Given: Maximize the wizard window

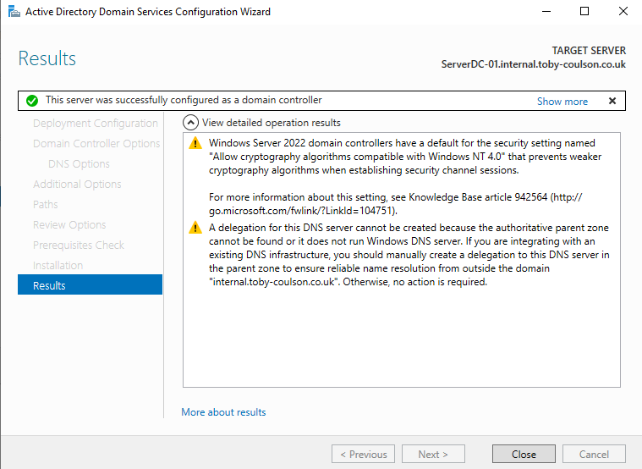Looking at the screenshot, I should pyautogui.click(x=584, y=12).
